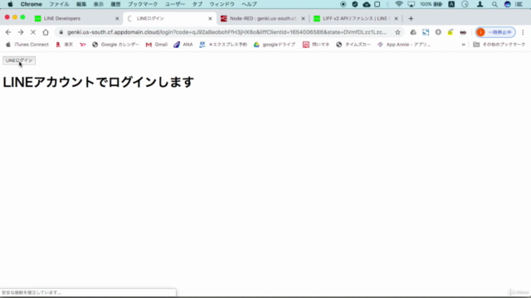The width and height of the screenshot is (531, 298).
Task: Open the エクスプレス予約 bookmark
Action: tap(223, 45)
